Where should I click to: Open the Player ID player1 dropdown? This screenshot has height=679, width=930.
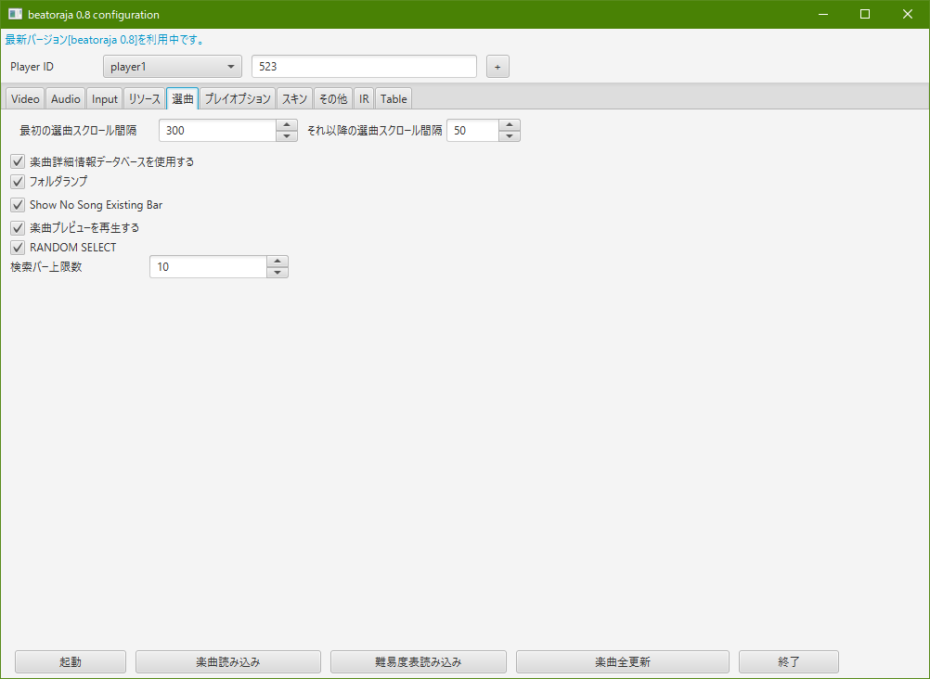click(x=173, y=67)
